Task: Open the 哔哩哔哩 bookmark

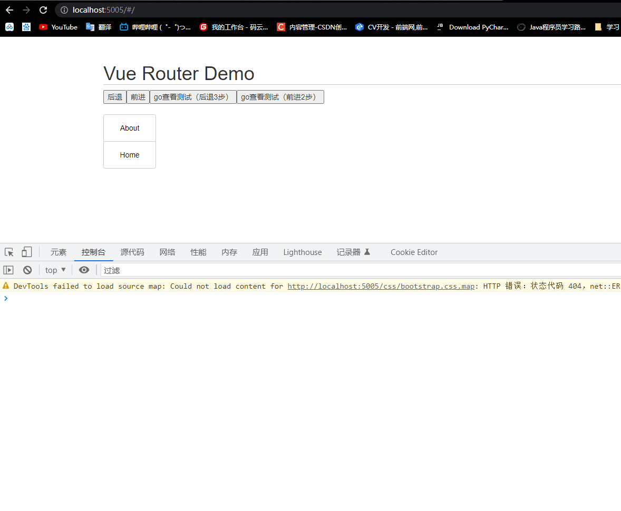Action: pos(155,27)
